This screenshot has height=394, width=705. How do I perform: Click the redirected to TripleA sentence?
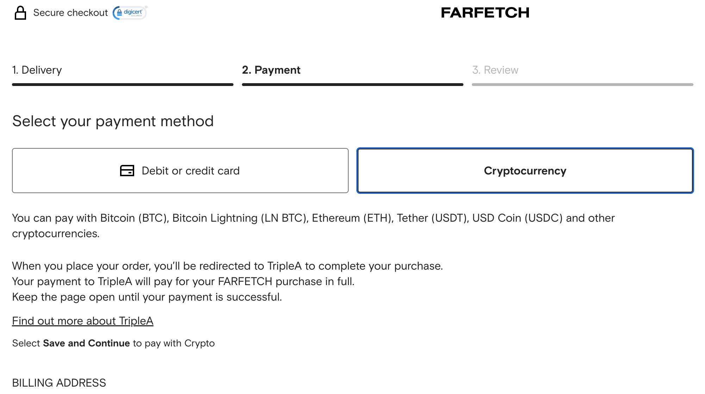click(227, 266)
